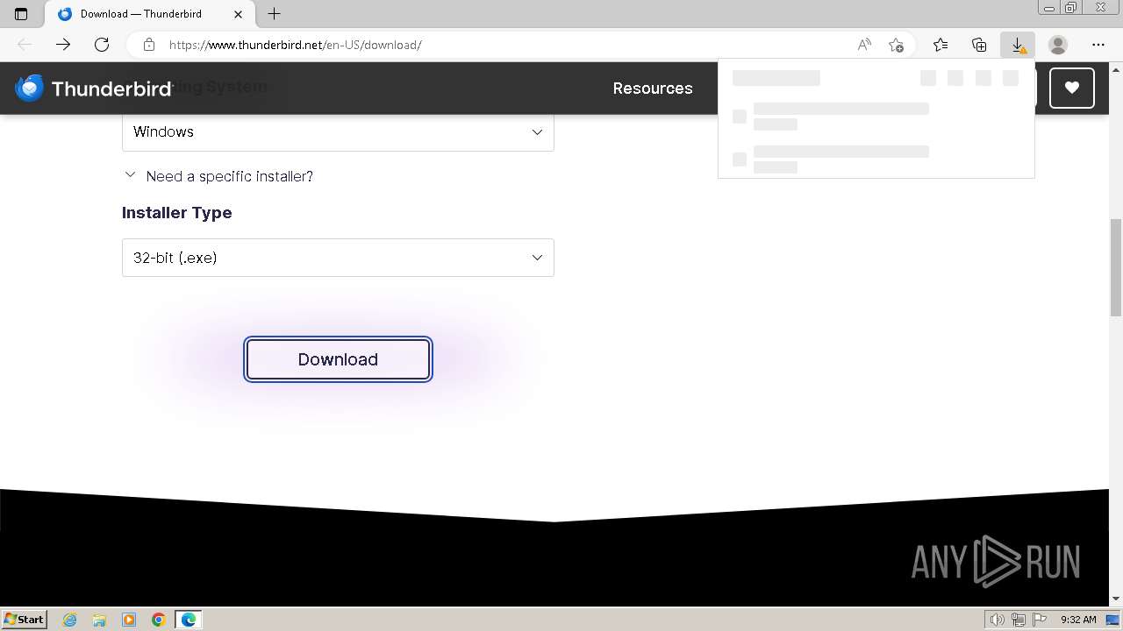
Task: Open the Favorites list icon
Action: (x=941, y=45)
